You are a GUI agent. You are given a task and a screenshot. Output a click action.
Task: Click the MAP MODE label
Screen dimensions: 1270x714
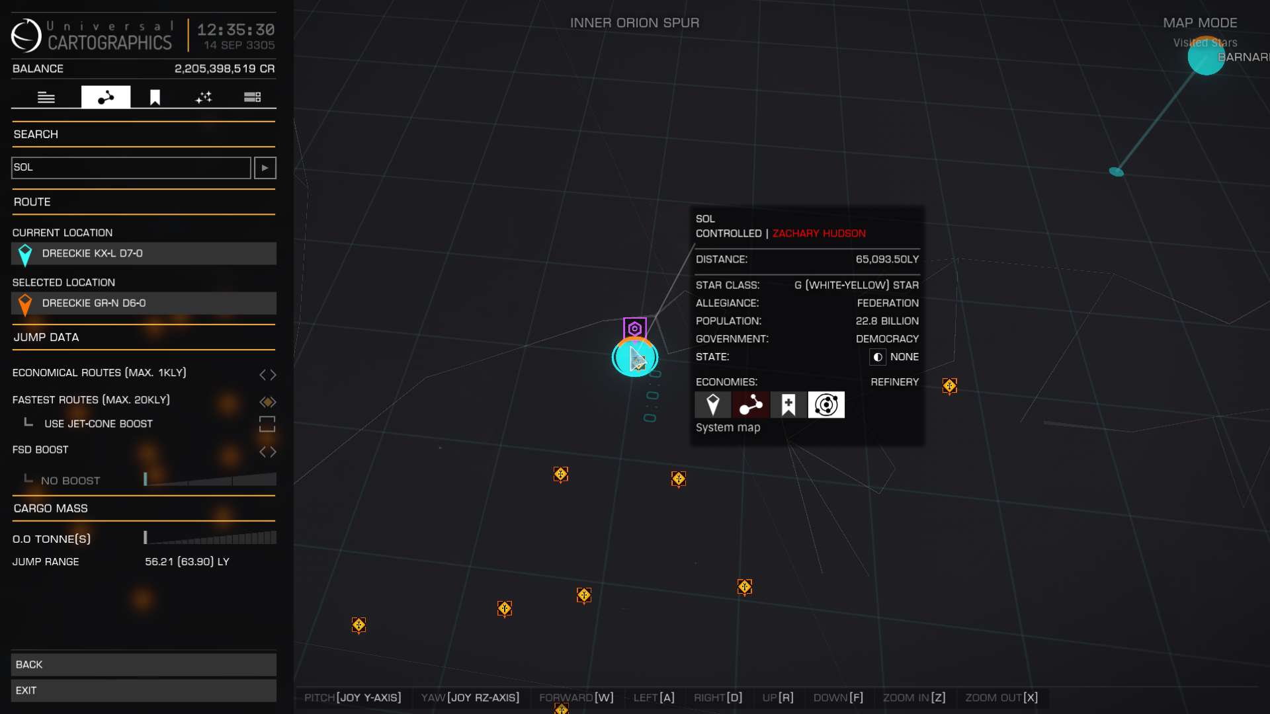(1200, 22)
